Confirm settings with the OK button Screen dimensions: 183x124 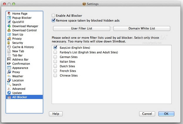point(166,114)
